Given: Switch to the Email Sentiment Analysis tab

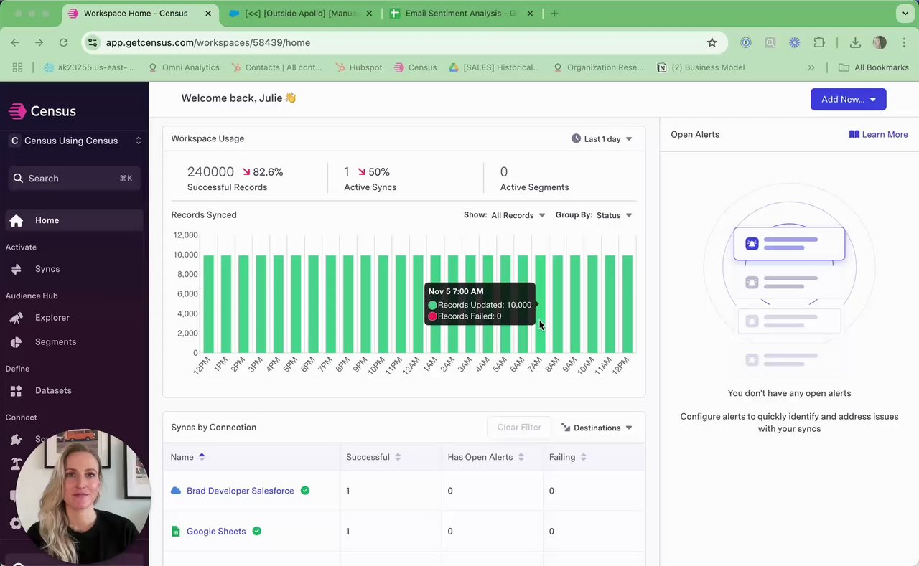Looking at the screenshot, I should (462, 14).
